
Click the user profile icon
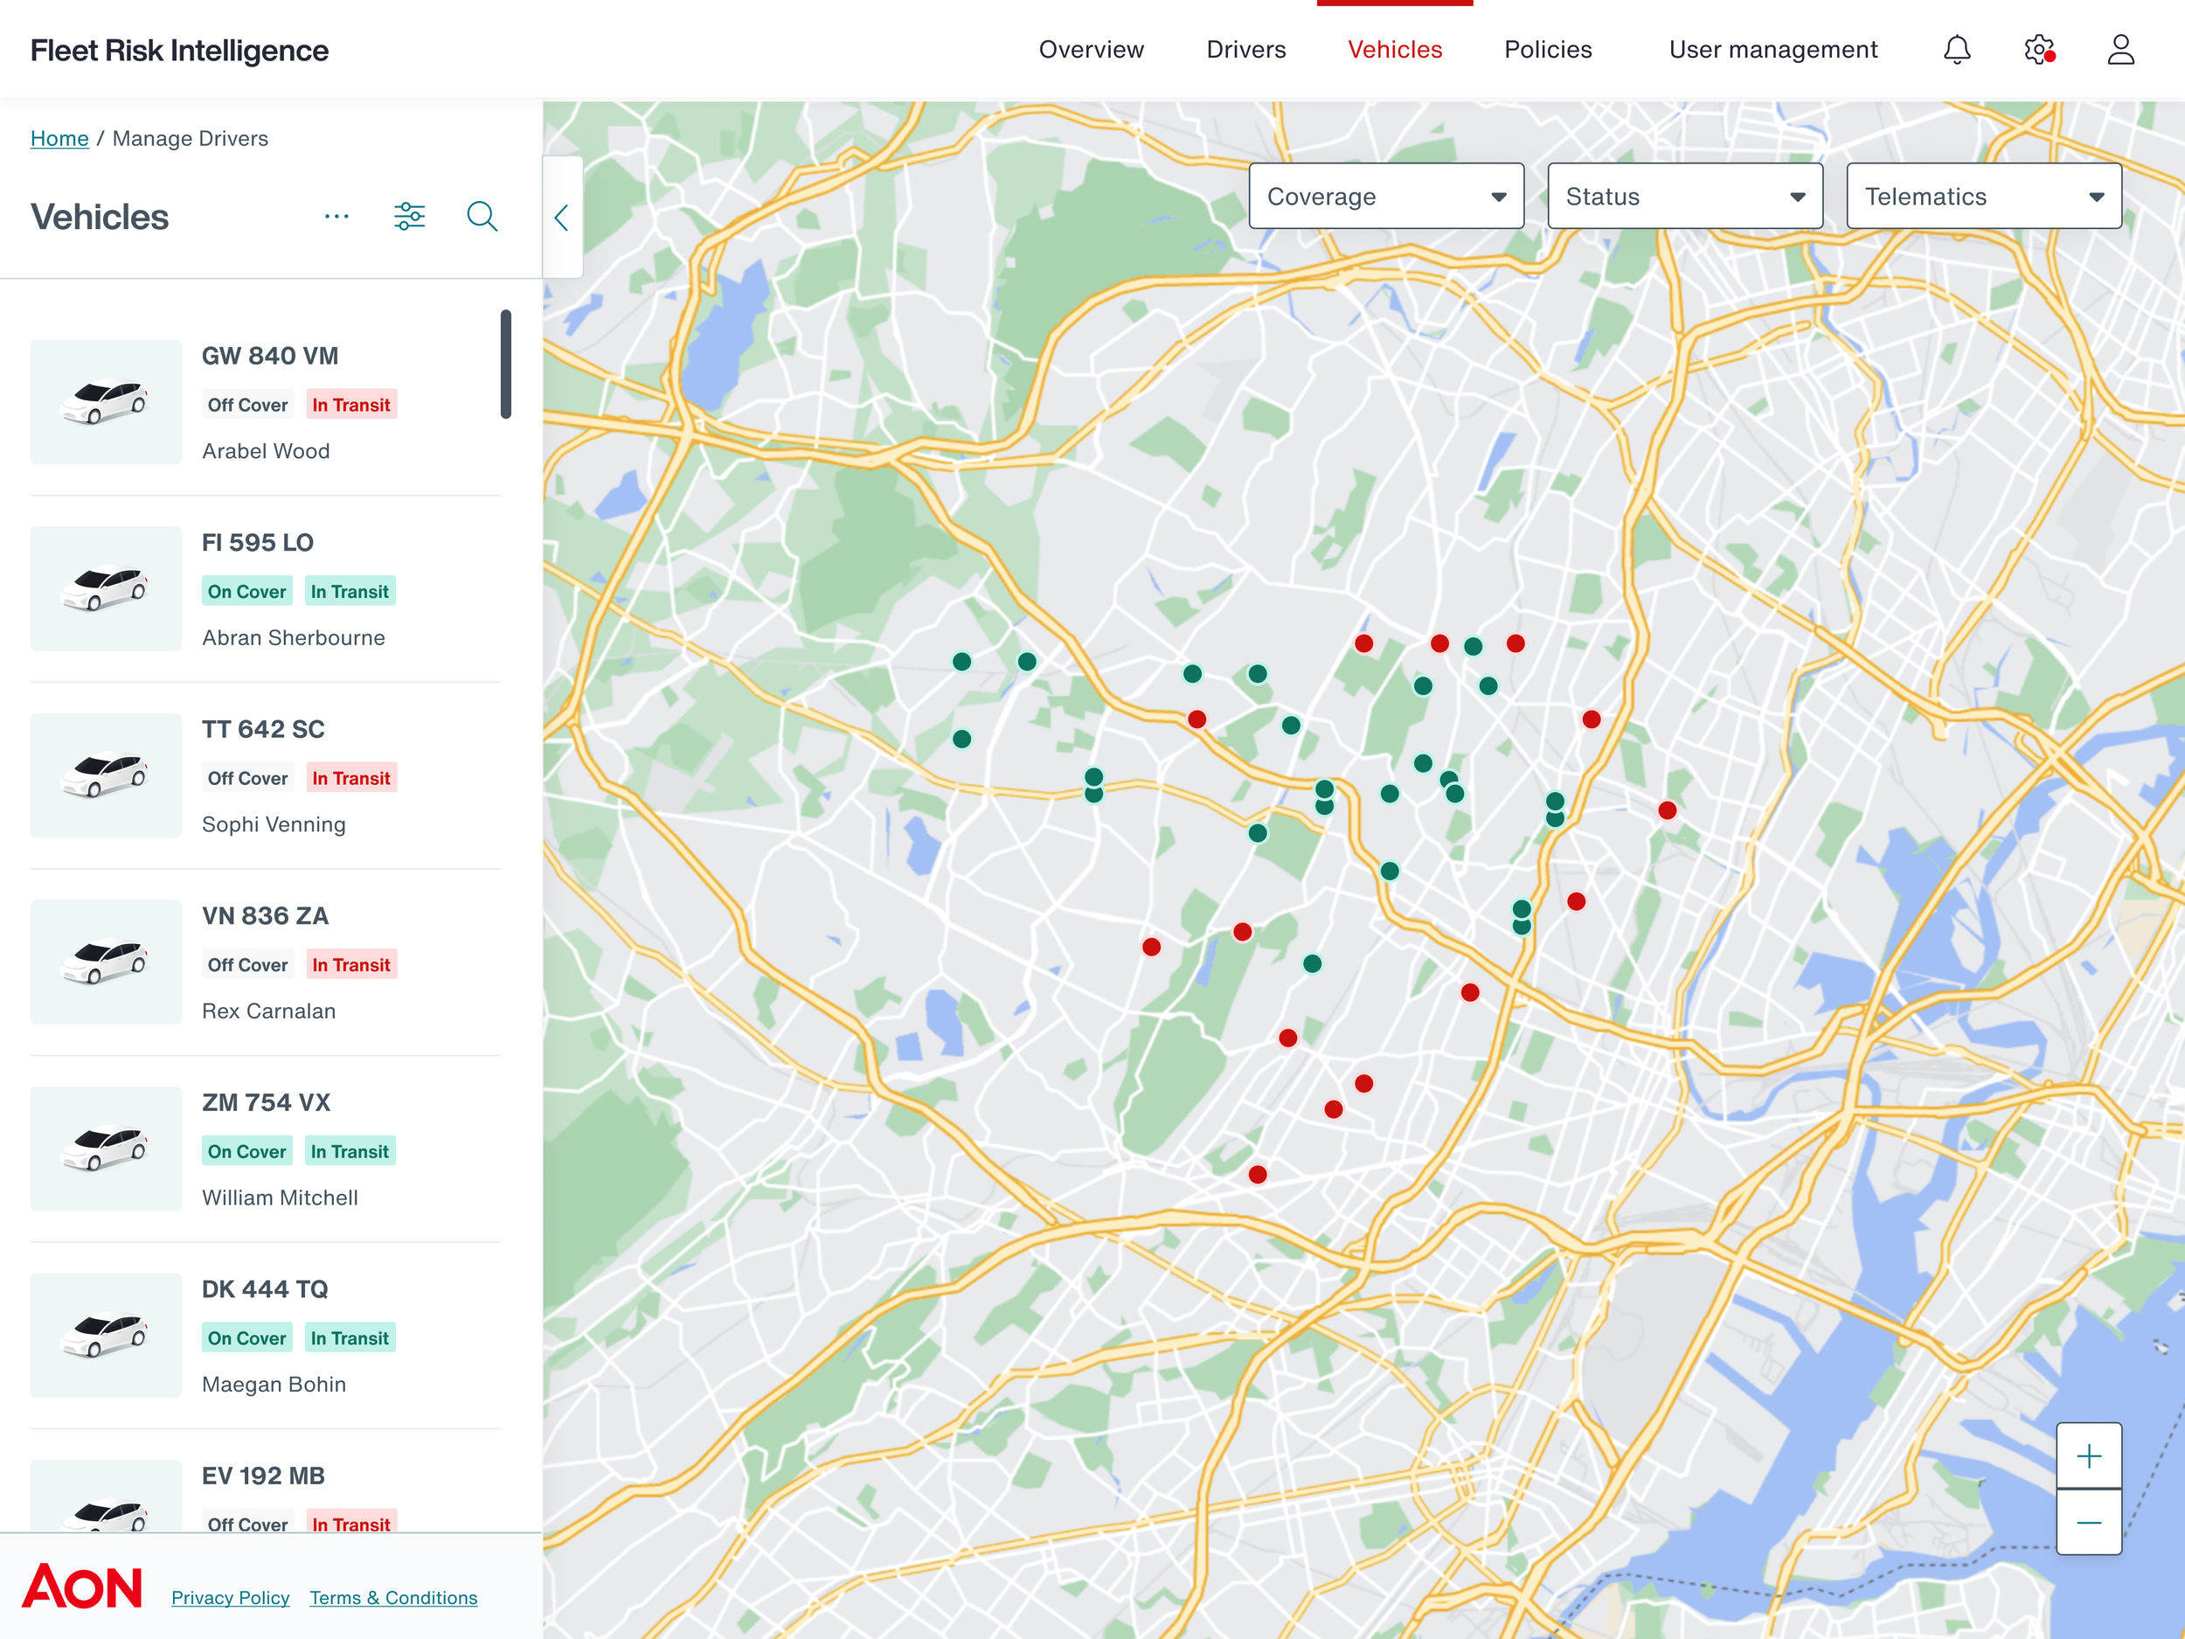tap(2119, 50)
